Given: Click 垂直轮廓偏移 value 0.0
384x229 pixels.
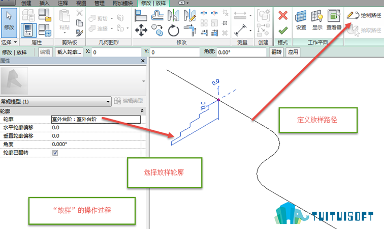Looking at the screenshot, I should click(96, 136).
